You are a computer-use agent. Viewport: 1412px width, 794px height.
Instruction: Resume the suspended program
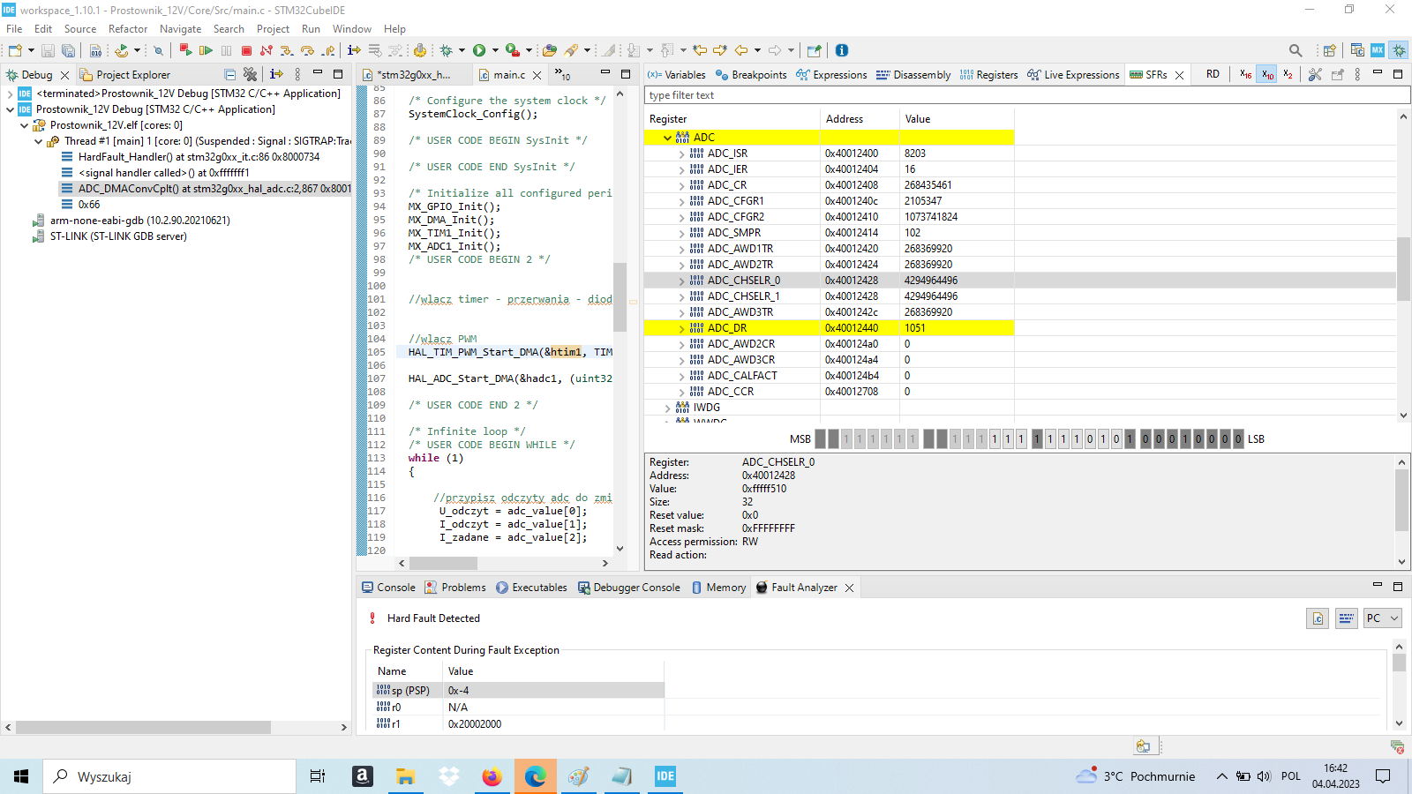pyautogui.click(x=206, y=50)
